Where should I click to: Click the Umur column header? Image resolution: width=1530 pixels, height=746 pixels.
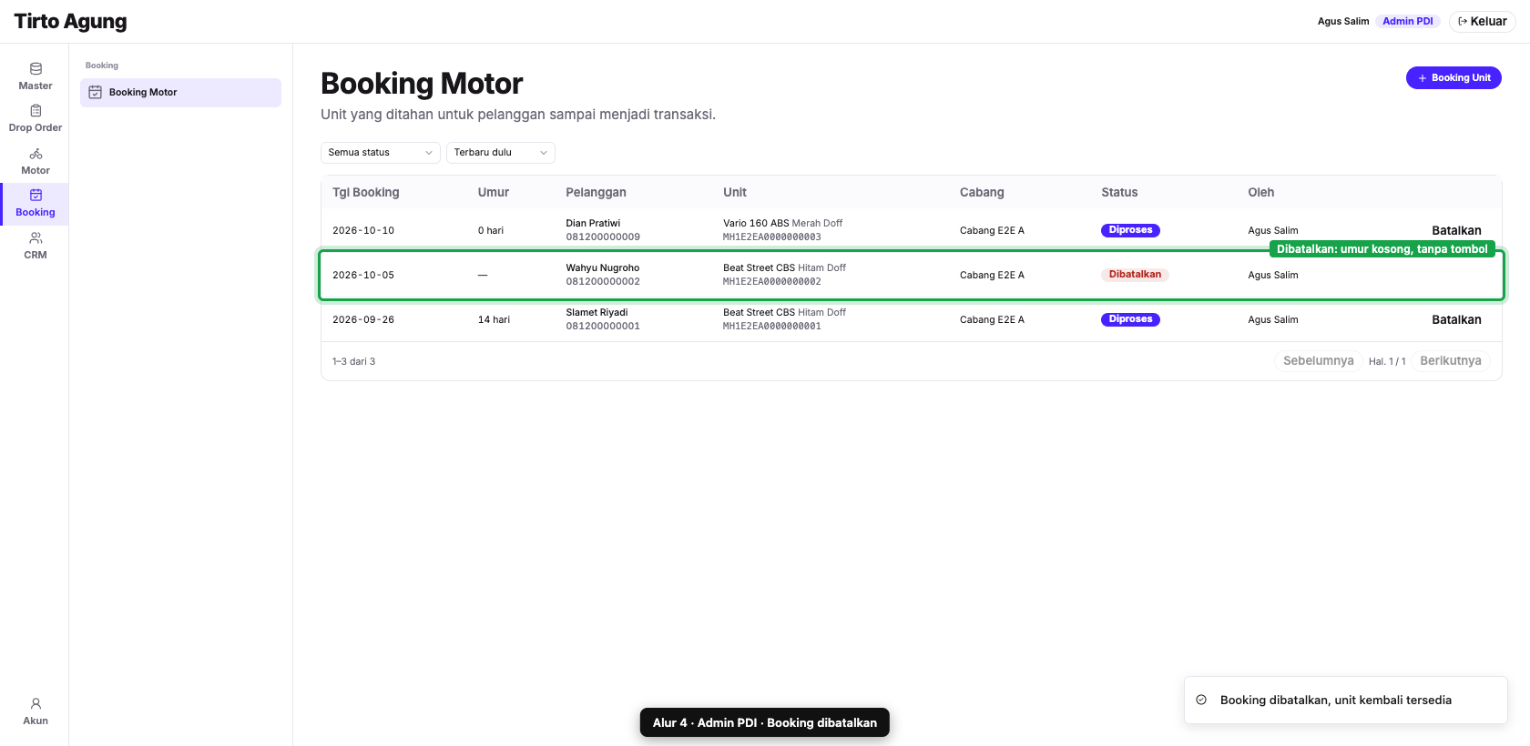pyautogui.click(x=494, y=192)
